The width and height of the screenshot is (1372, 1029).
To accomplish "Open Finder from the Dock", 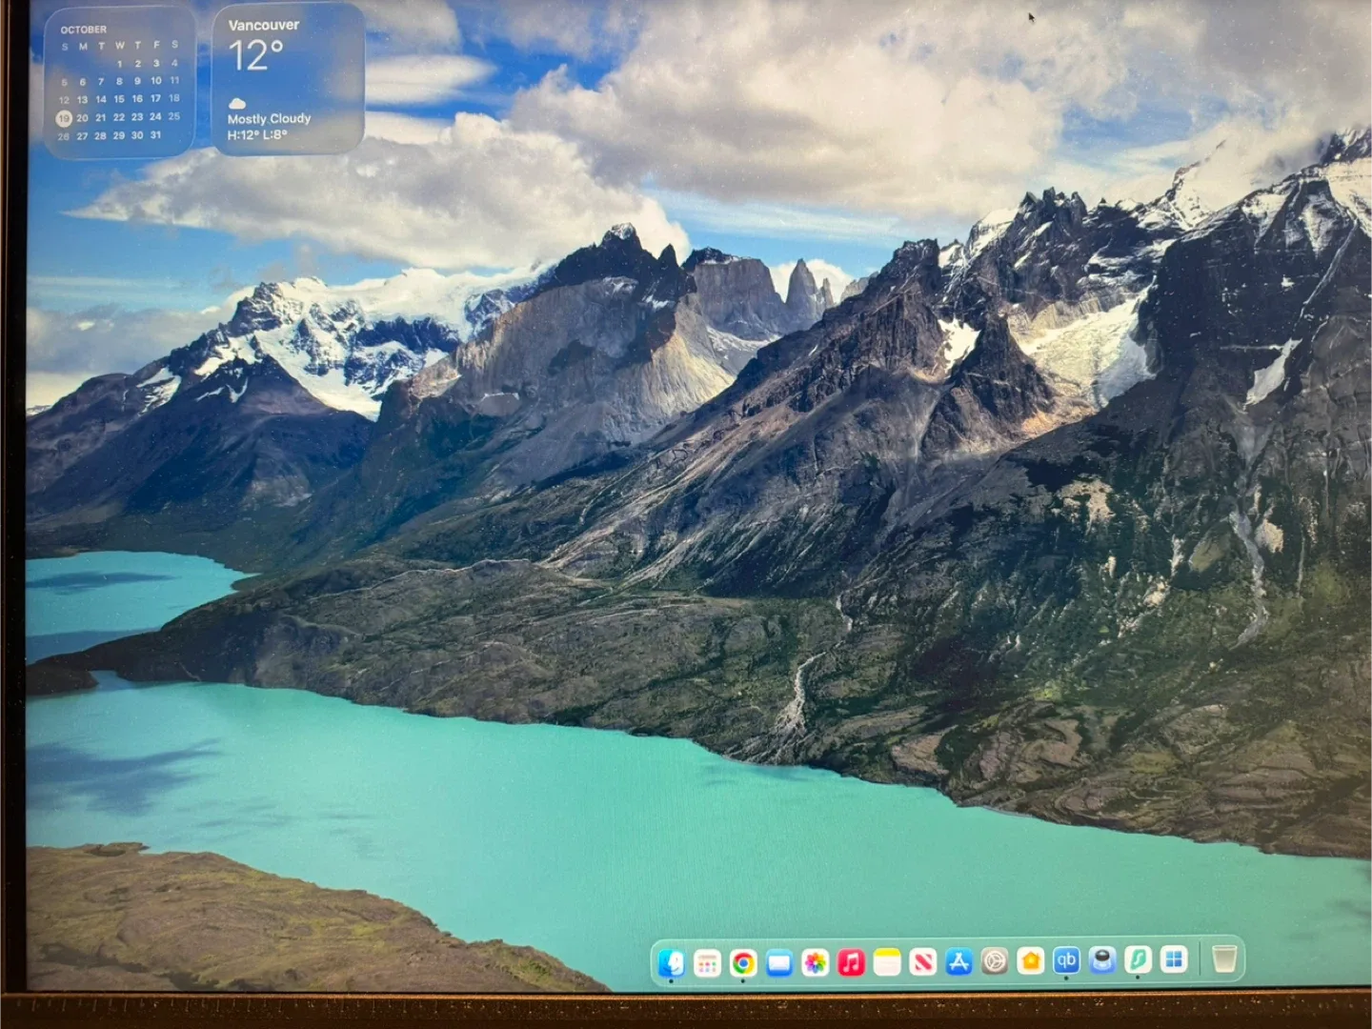I will click(x=671, y=962).
